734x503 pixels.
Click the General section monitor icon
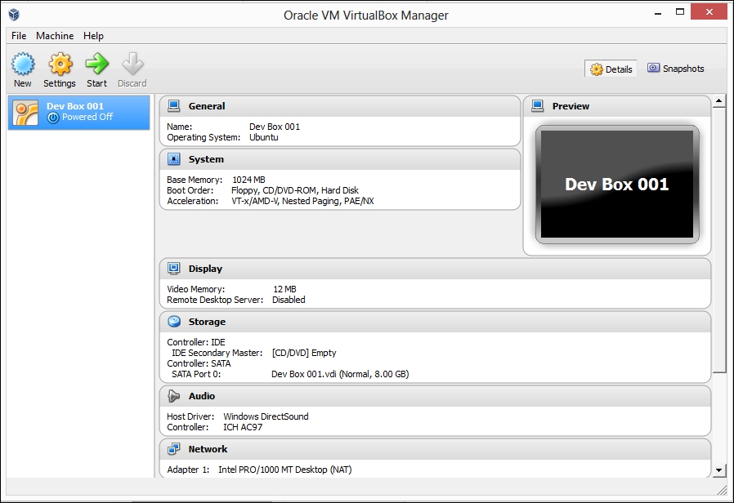click(173, 106)
